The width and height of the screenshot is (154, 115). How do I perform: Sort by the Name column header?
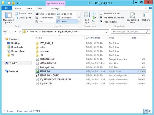(59, 38)
